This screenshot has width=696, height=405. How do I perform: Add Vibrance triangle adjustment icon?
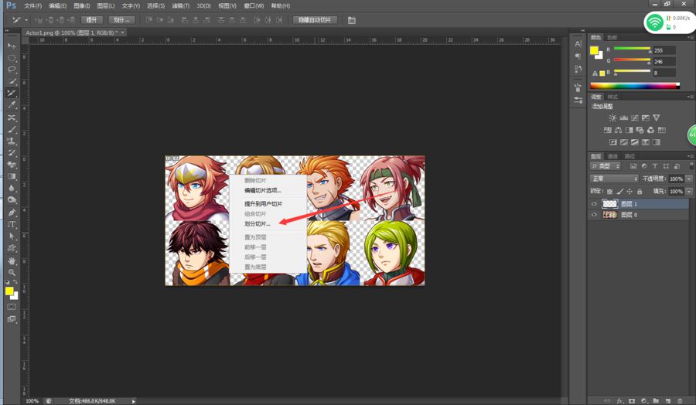(656, 118)
